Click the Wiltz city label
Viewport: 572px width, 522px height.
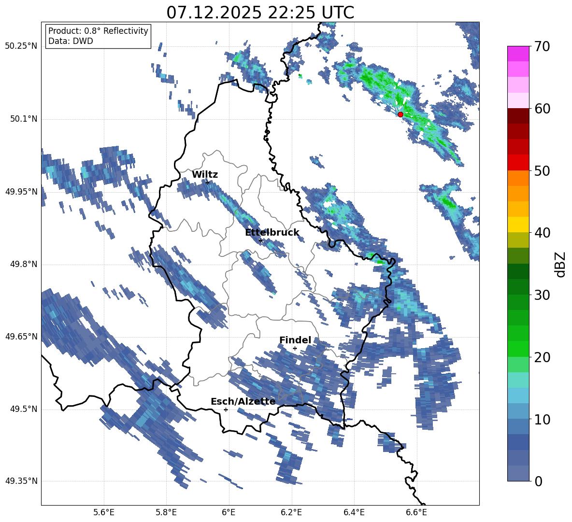click(x=205, y=175)
